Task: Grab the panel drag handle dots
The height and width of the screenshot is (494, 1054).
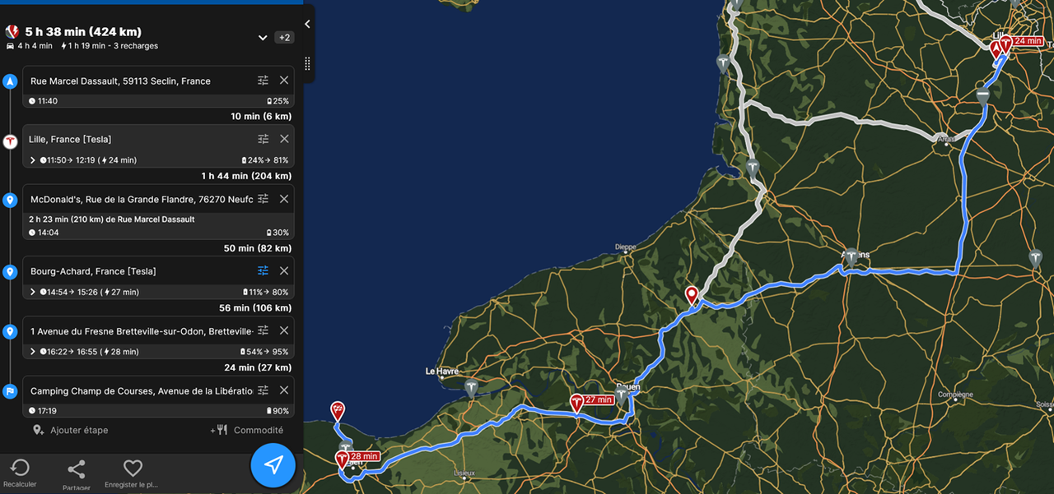Action: 307,63
